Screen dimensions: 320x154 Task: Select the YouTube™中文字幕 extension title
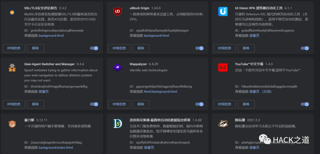(x=249, y=64)
